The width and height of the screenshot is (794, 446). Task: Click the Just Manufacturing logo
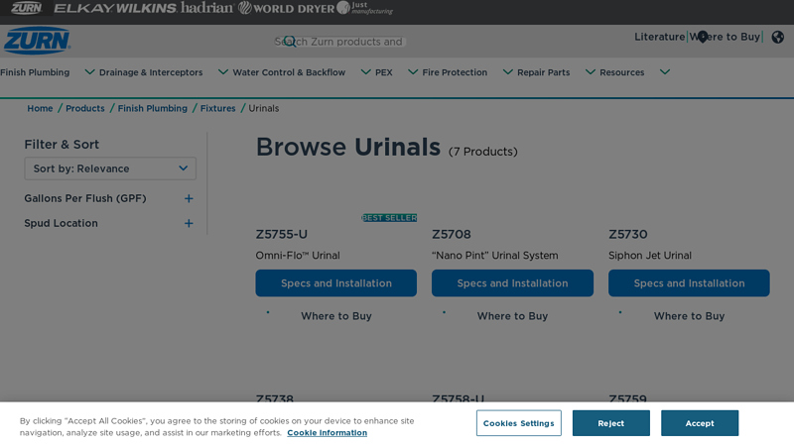[365, 8]
